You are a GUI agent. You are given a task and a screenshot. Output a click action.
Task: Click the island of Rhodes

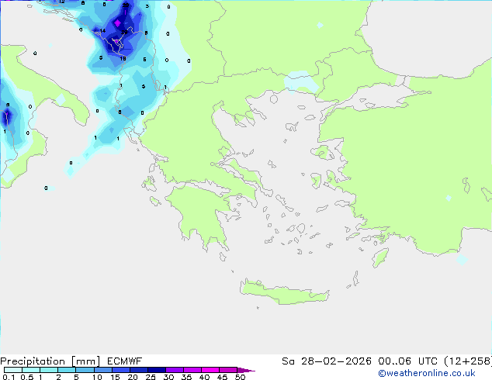[x=380, y=257]
